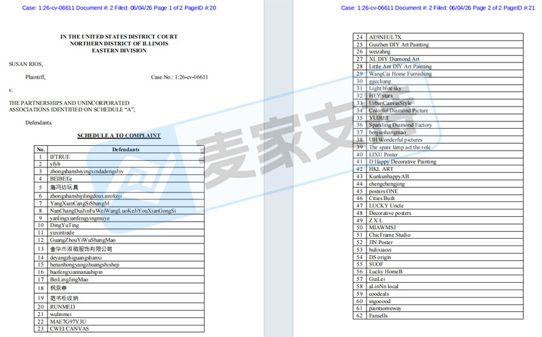Click the gray divider between the pages

coord(278,168)
